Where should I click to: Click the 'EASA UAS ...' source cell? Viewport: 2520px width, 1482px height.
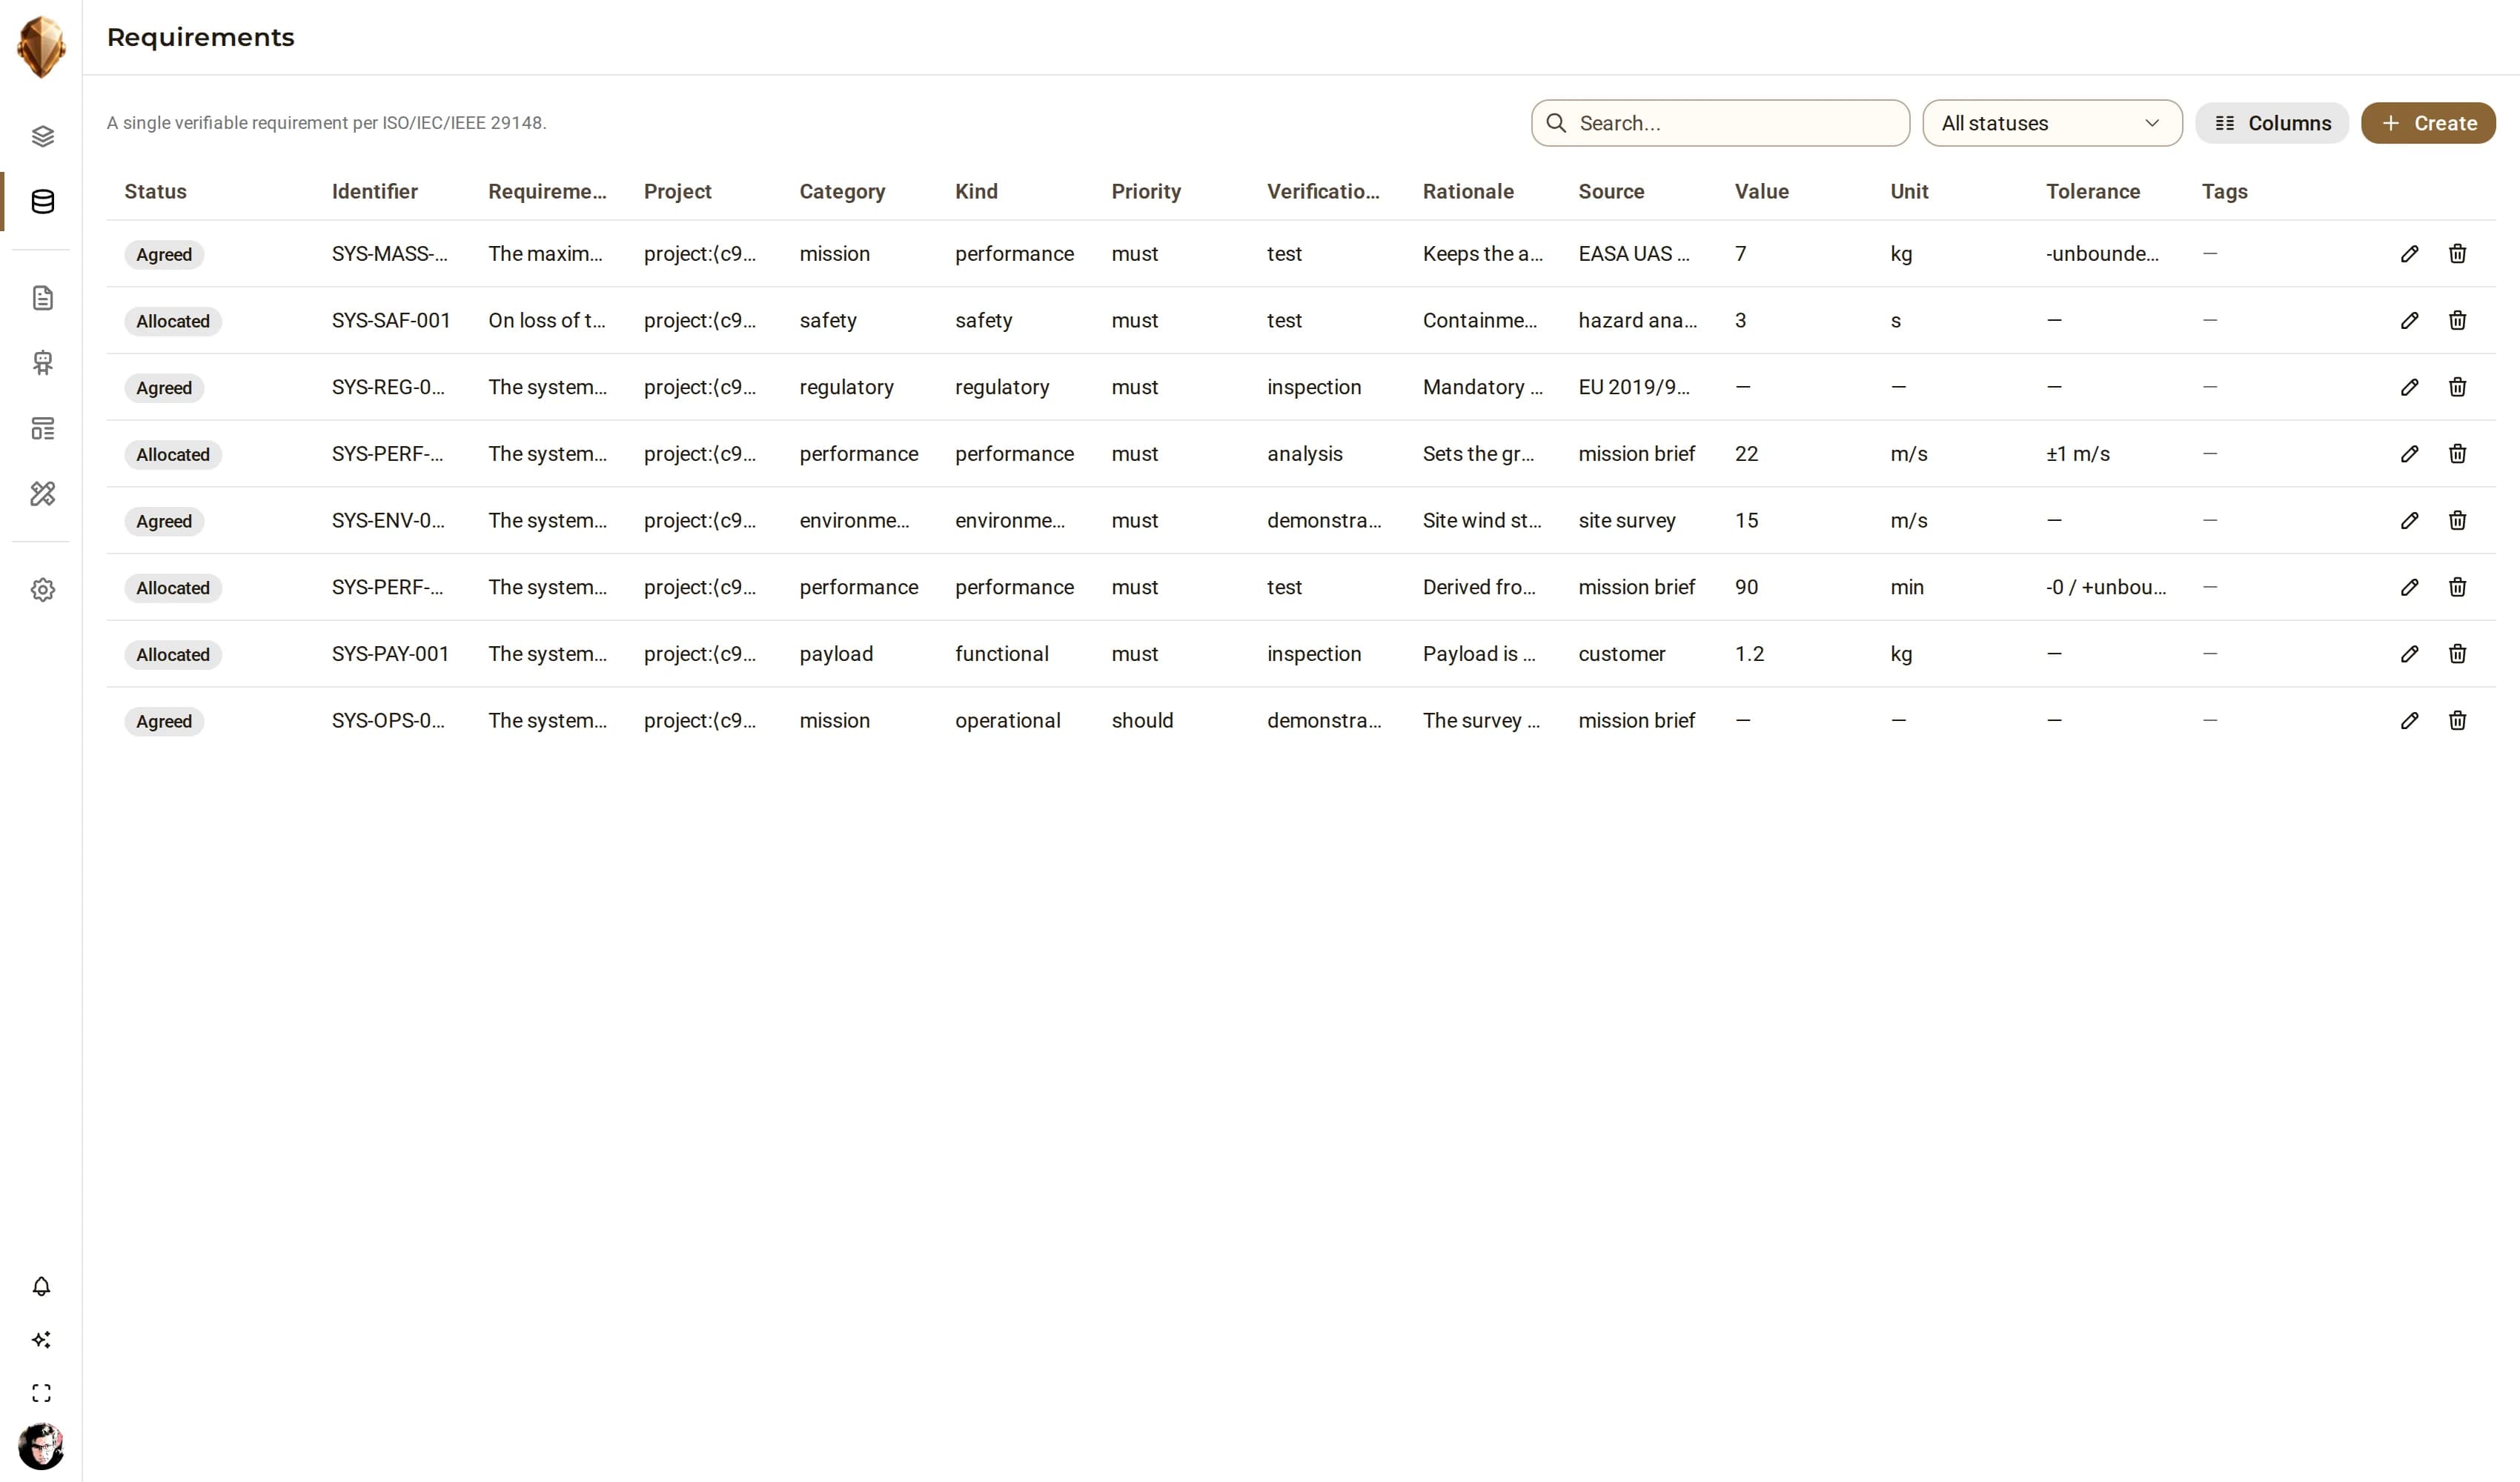1634,254
